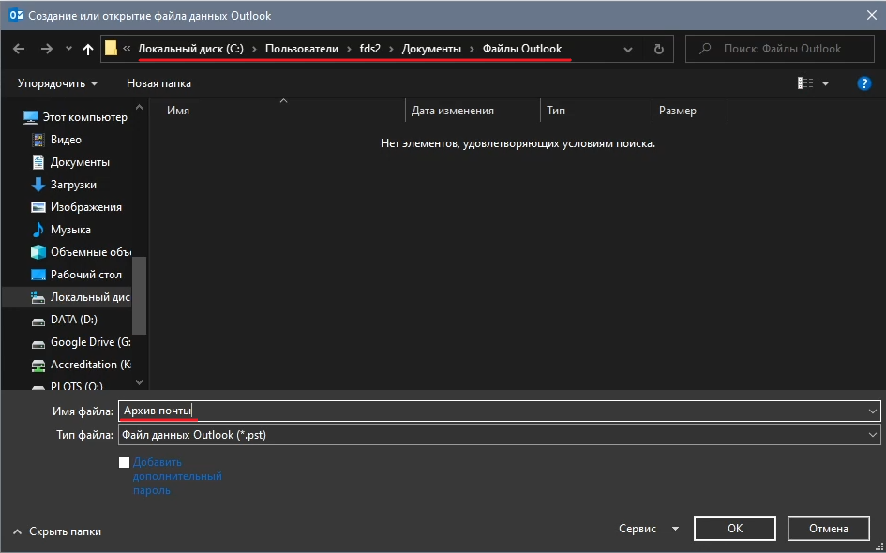Click the Объемные объекты cube icon
Image resolution: width=886 pixels, height=553 pixels.
point(38,252)
